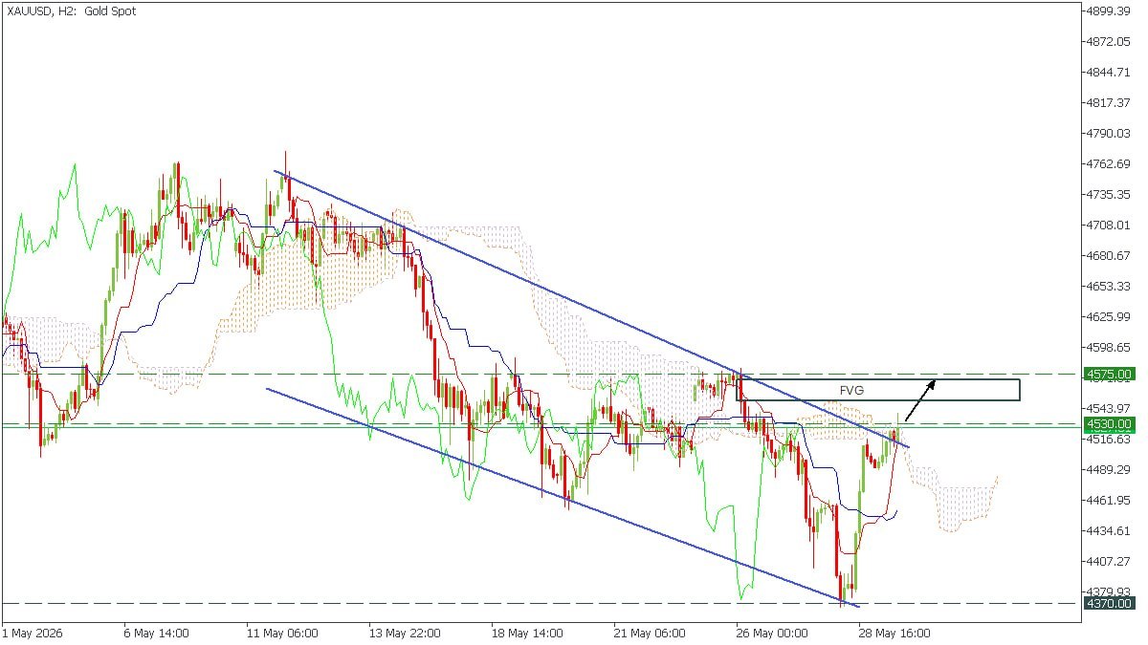Select the 4516.63 price axis value
Viewport: 1148px width, 645px height.
pos(1110,439)
